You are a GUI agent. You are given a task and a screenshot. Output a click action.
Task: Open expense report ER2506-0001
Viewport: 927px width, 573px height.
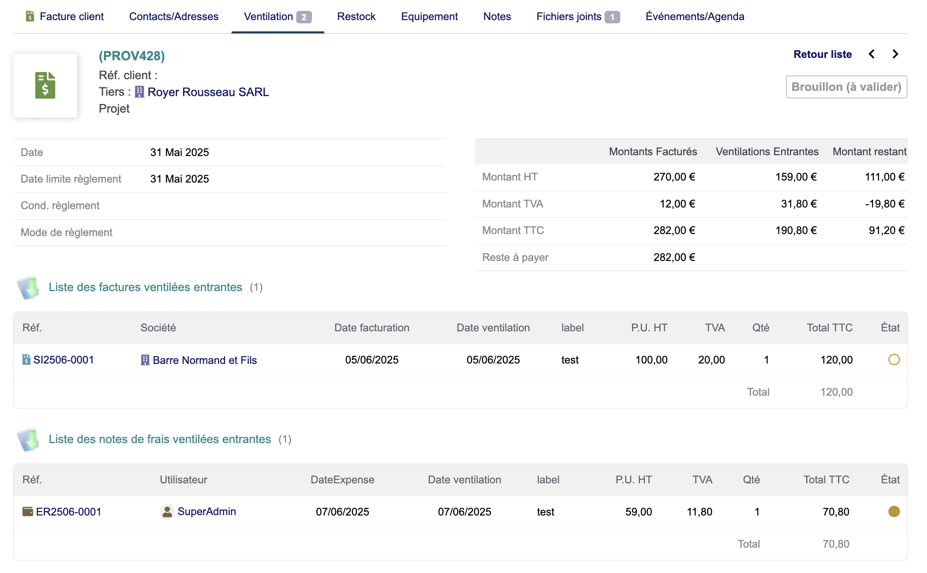tap(68, 512)
